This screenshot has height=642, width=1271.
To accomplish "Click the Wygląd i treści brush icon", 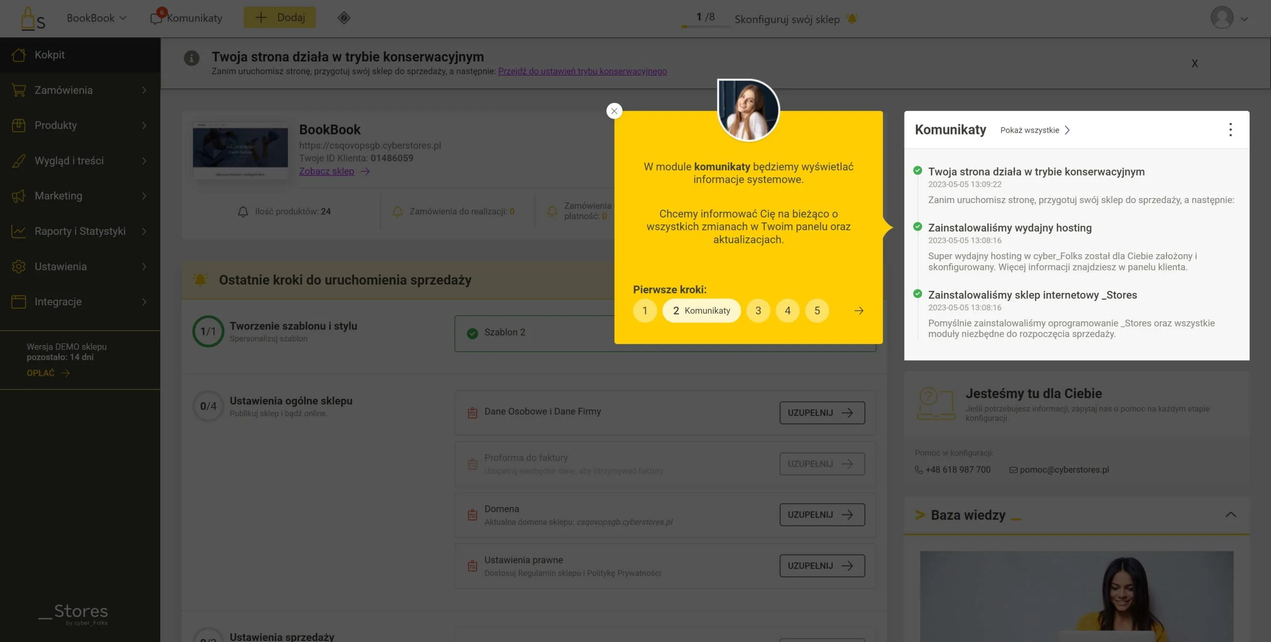I will click(19, 160).
